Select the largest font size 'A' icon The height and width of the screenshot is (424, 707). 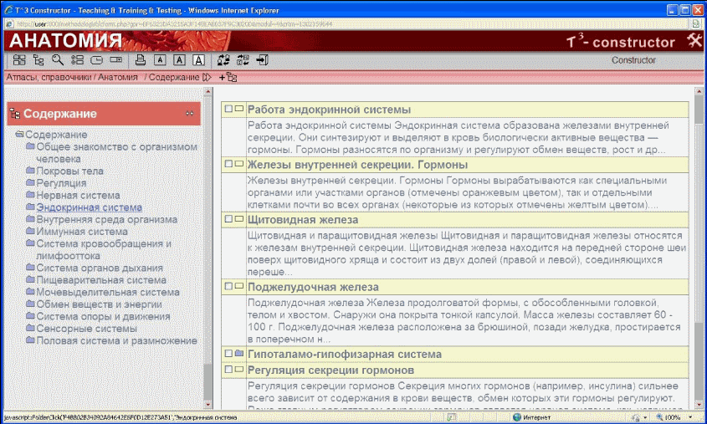[198, 60]
